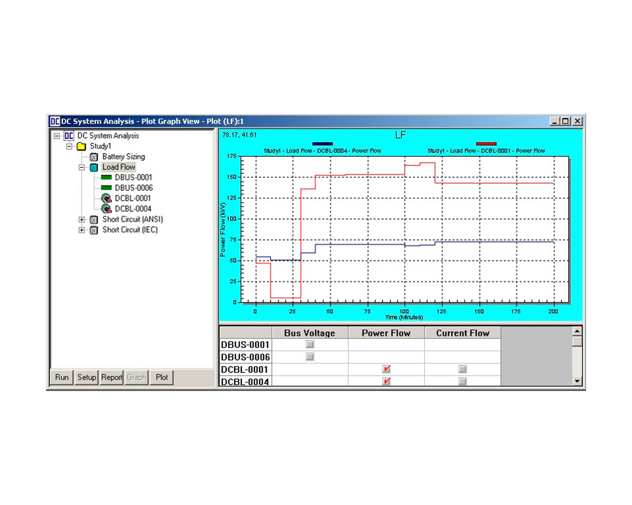This screenshot has height=505, width=632.
Task: Click the green DBUS-0006 bus icon
Action: point(106,188)
